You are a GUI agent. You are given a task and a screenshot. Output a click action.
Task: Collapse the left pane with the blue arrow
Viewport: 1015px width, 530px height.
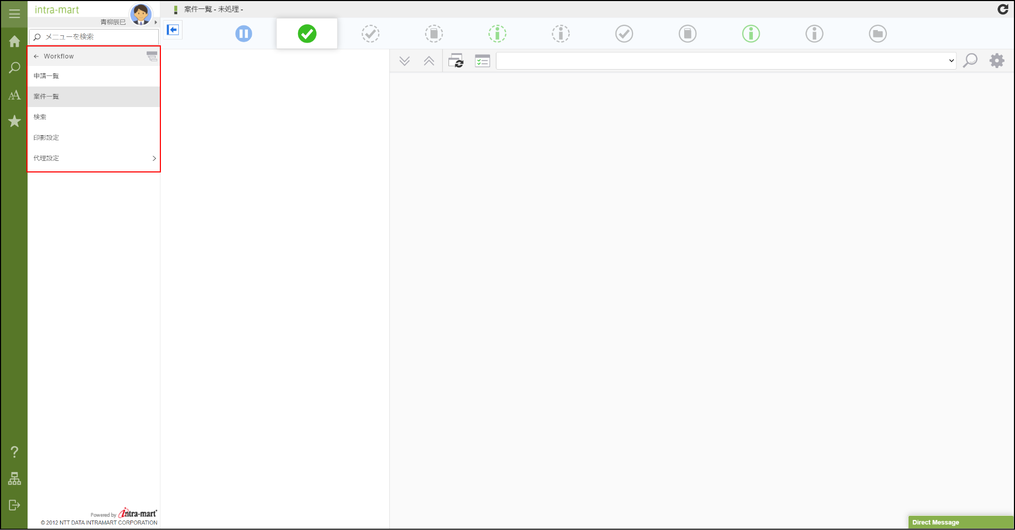[x=173, y=30]
